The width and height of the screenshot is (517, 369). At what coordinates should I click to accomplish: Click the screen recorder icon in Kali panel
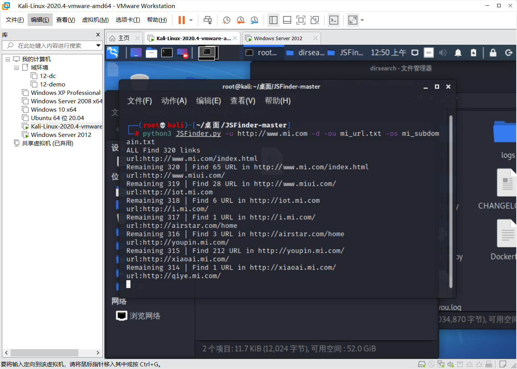click(x=182, y=53)
